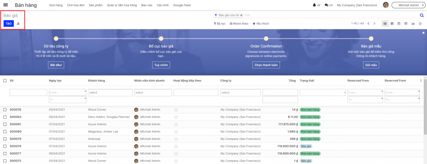Screen dimensions: 427x164
Task: Open Nhân viên kinh doanh select filter
Action: tap(153, 93)
